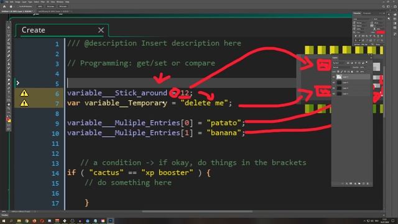Toggle Faux Bold in Character panel
The width and height of the screenshot is (398, 224).
(x=356, y=36)
